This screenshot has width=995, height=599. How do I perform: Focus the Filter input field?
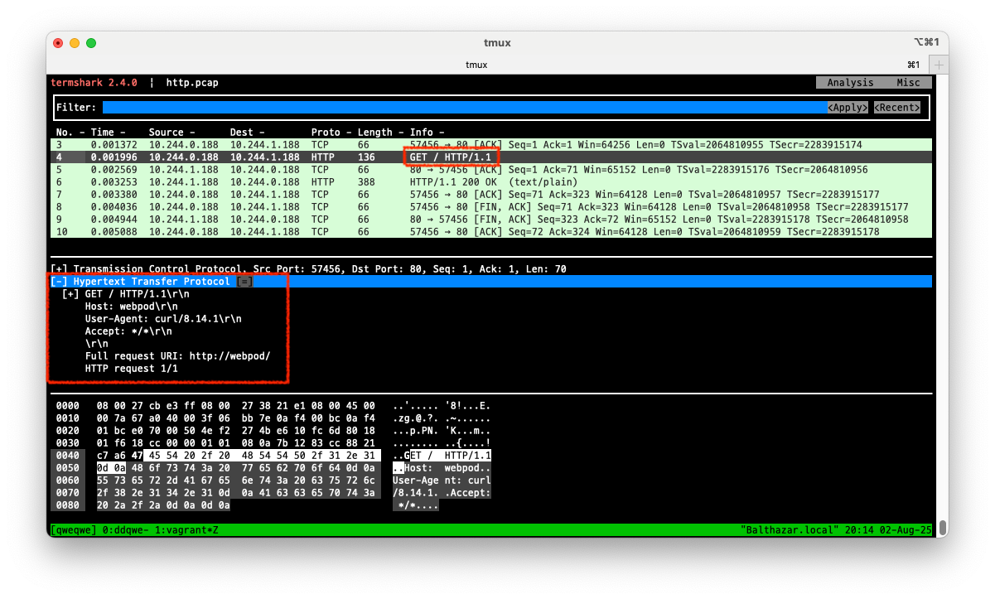[x=465, y=108]
